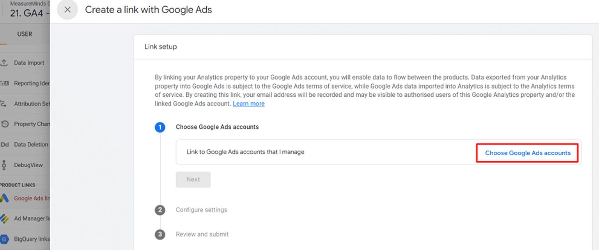Click the 21. GA4 property name
Screen dimensions: 599x250
point(30,13)
